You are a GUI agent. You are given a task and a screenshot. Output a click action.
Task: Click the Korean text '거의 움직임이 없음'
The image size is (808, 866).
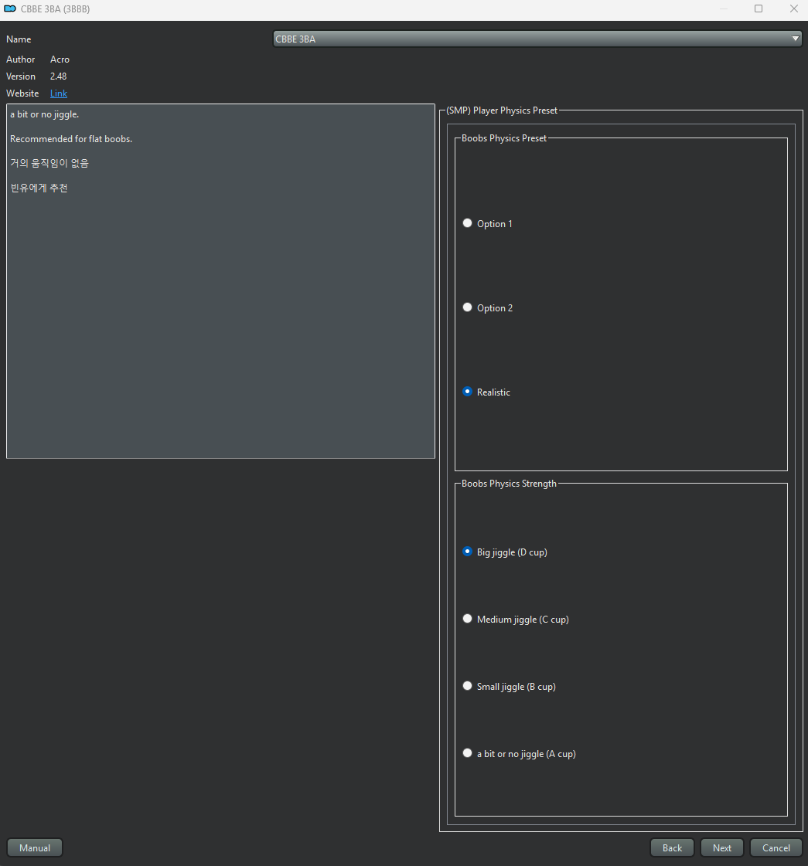(x=49, y=164)
